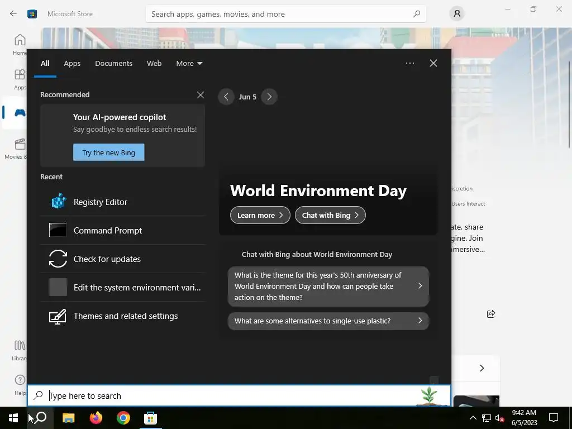This screenshot has width=572, height=429.
Task: Show hidden system tray icons
Action: 473,418
